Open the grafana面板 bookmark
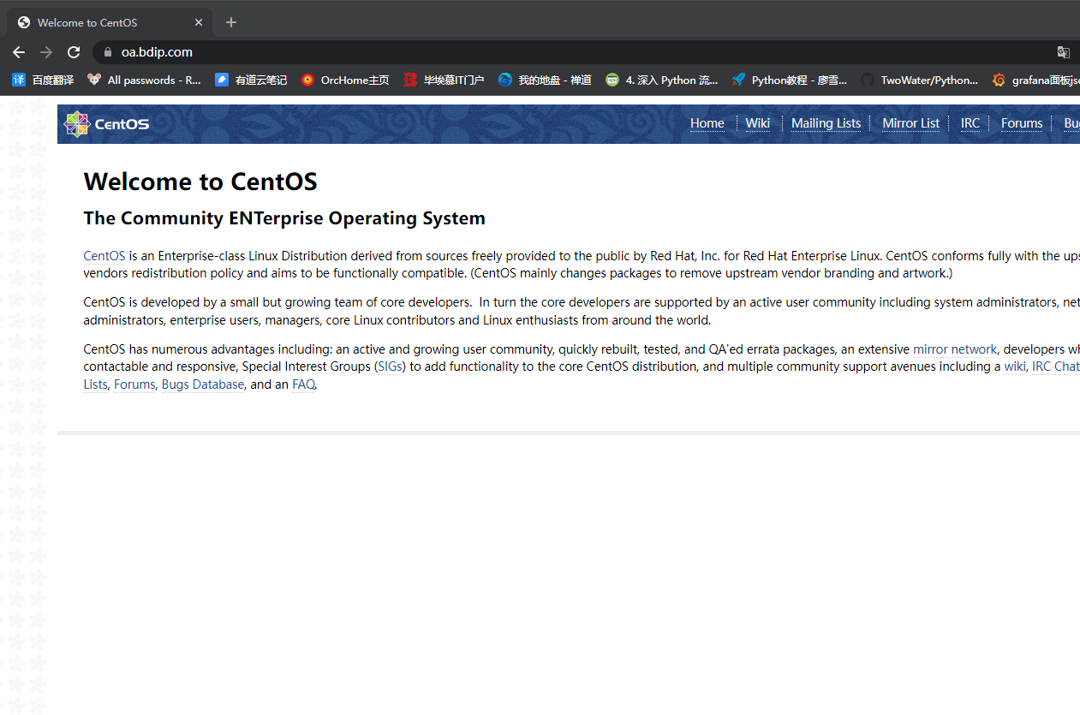Screen dimensions: 1080x715 (x=1035, y=80)
